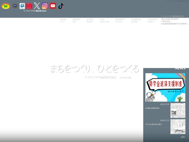
Task: Open the TikTok icon link
Action: [x=61, y=6]
